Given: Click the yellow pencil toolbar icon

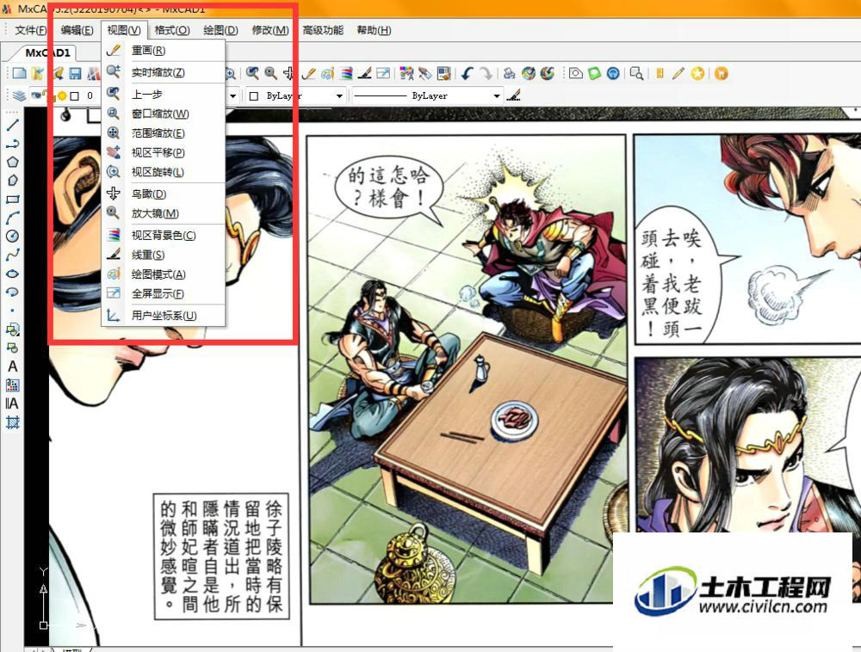Looking at the screenshot, I should coord(678,73).
